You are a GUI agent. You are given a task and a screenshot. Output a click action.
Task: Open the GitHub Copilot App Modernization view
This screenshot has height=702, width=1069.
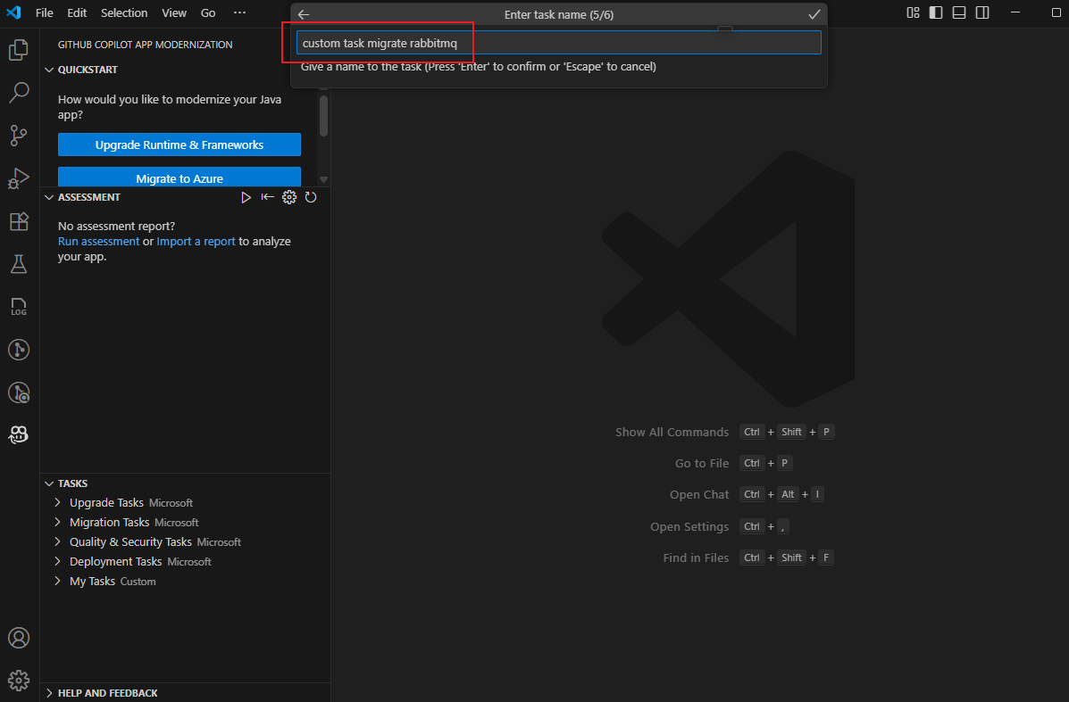pos(19,434)
